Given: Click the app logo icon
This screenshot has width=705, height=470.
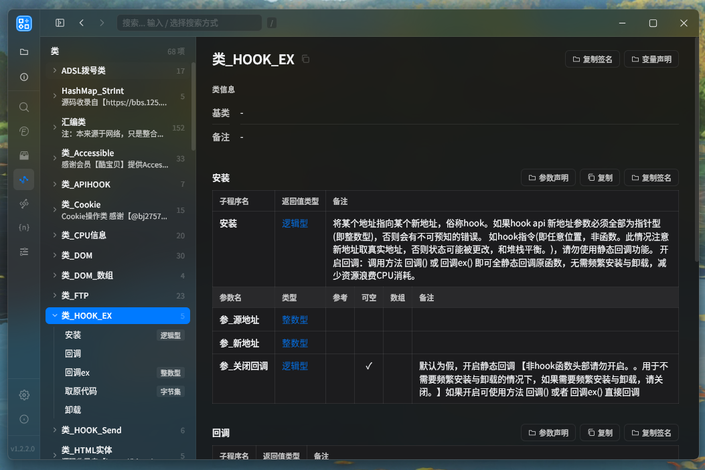Looking at the screenshot, I should pos(24,23).
